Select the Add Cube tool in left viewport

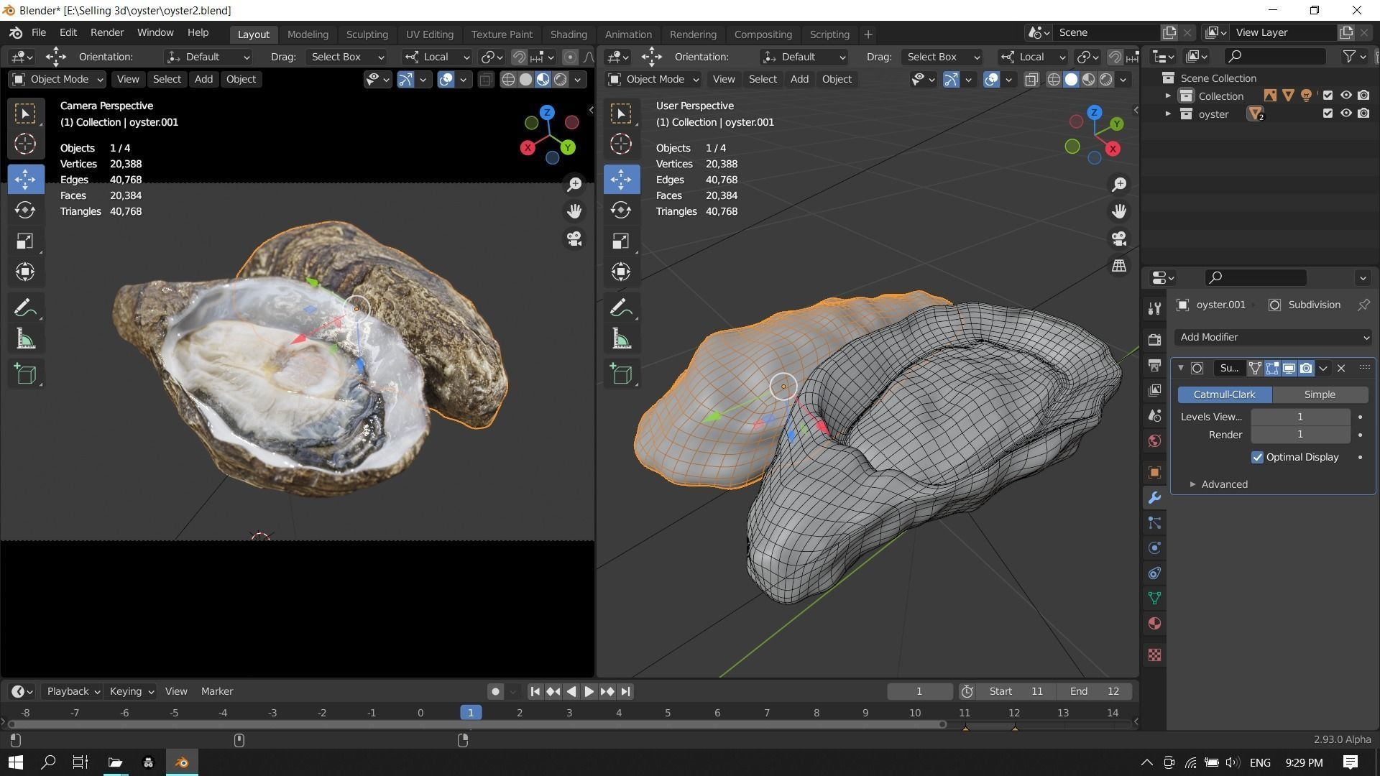coord(25,374)
